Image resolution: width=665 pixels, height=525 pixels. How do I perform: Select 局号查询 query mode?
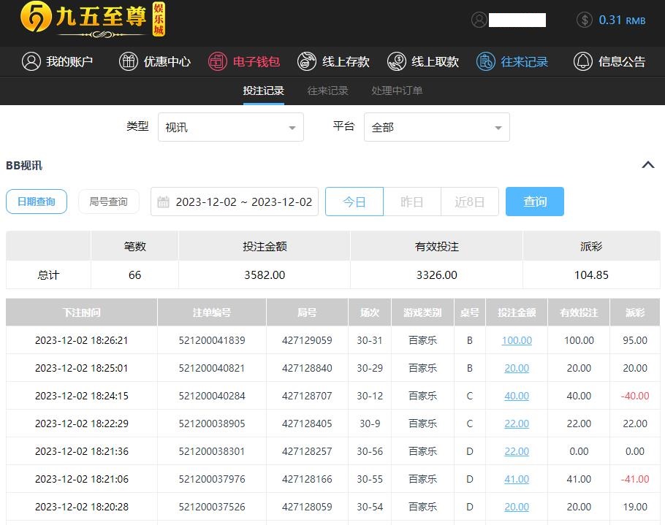click(109, 202)
